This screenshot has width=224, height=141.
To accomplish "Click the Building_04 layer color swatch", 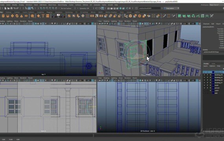I will pos(213,75).
